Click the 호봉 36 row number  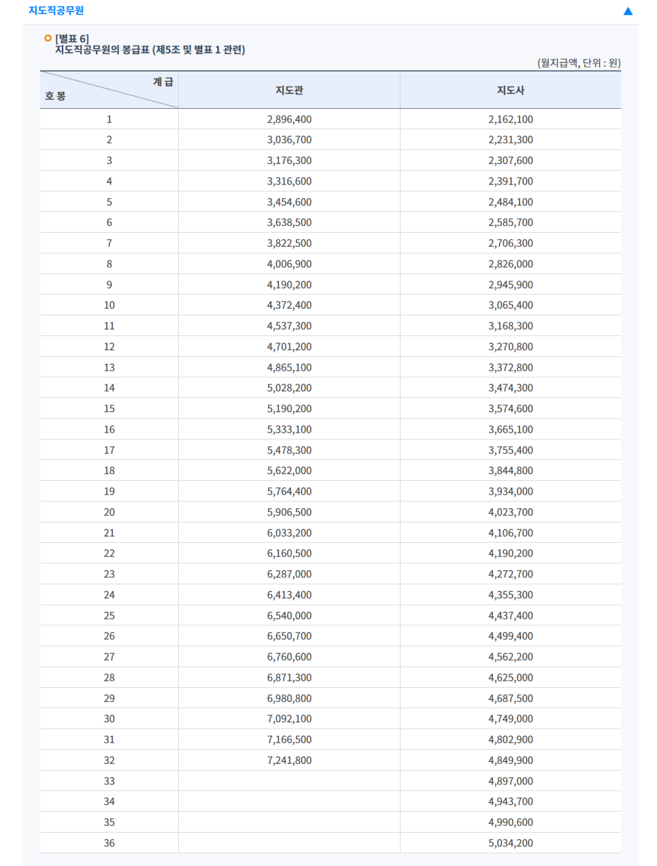point(109,843)
